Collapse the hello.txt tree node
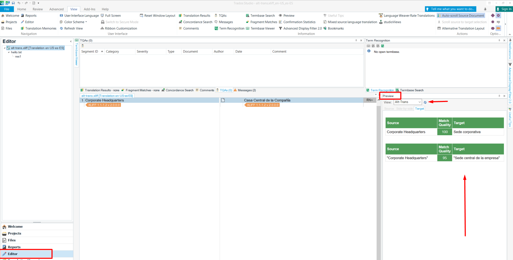This screenshot has height=260, width=513. 9,52
